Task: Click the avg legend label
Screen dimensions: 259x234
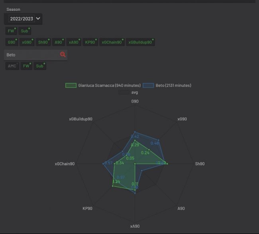Action: pos(135,92)
